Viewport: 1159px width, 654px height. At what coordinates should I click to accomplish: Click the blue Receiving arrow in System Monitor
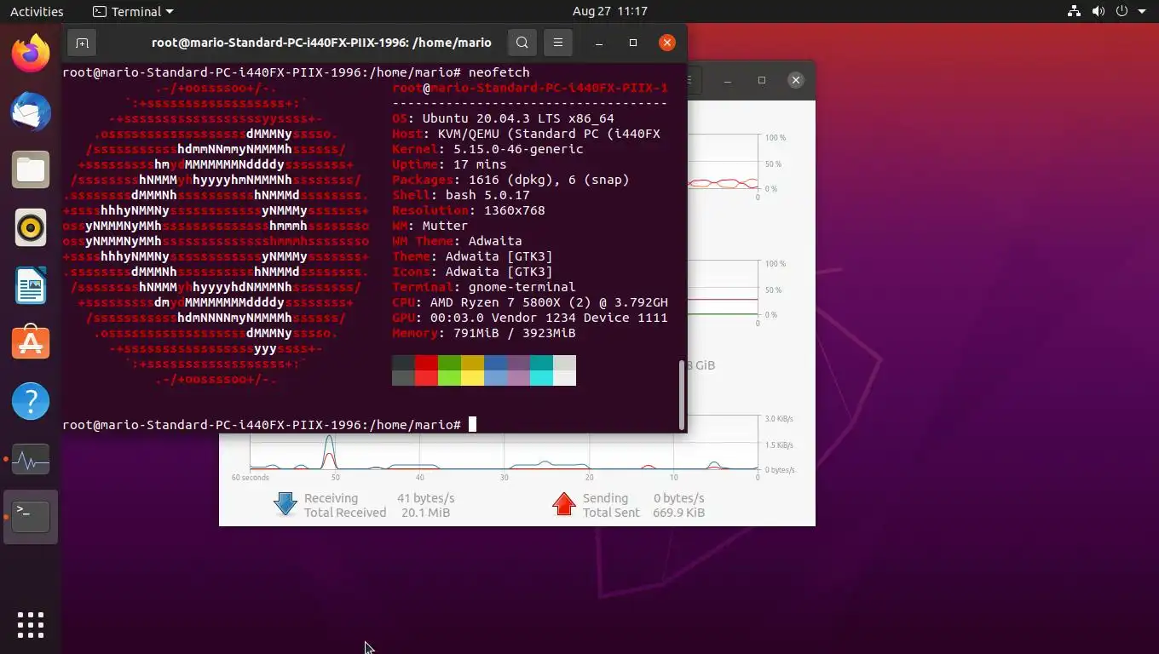tap(285, 504)
